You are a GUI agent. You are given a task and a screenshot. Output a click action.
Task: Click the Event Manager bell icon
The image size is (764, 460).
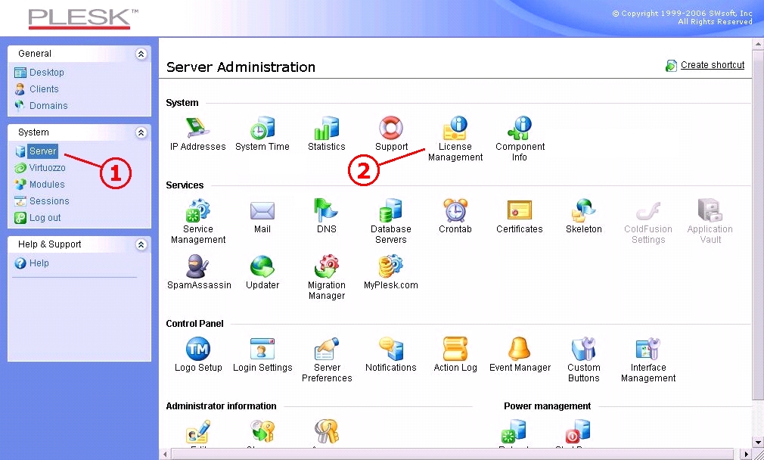click(x=520, y=349)
